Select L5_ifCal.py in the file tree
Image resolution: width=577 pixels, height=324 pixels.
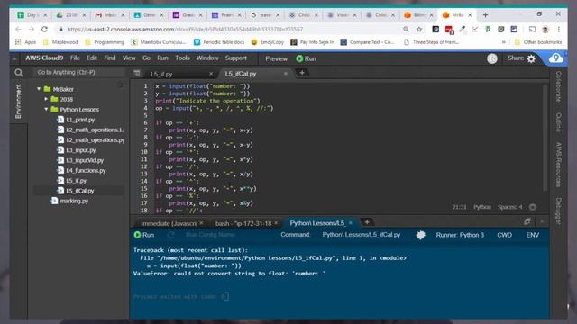pos(80,191)
